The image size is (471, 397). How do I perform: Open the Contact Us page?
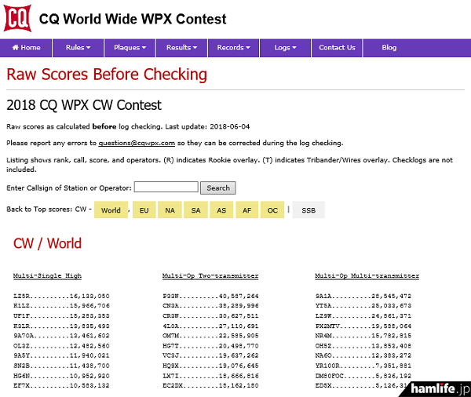[337, 48]
